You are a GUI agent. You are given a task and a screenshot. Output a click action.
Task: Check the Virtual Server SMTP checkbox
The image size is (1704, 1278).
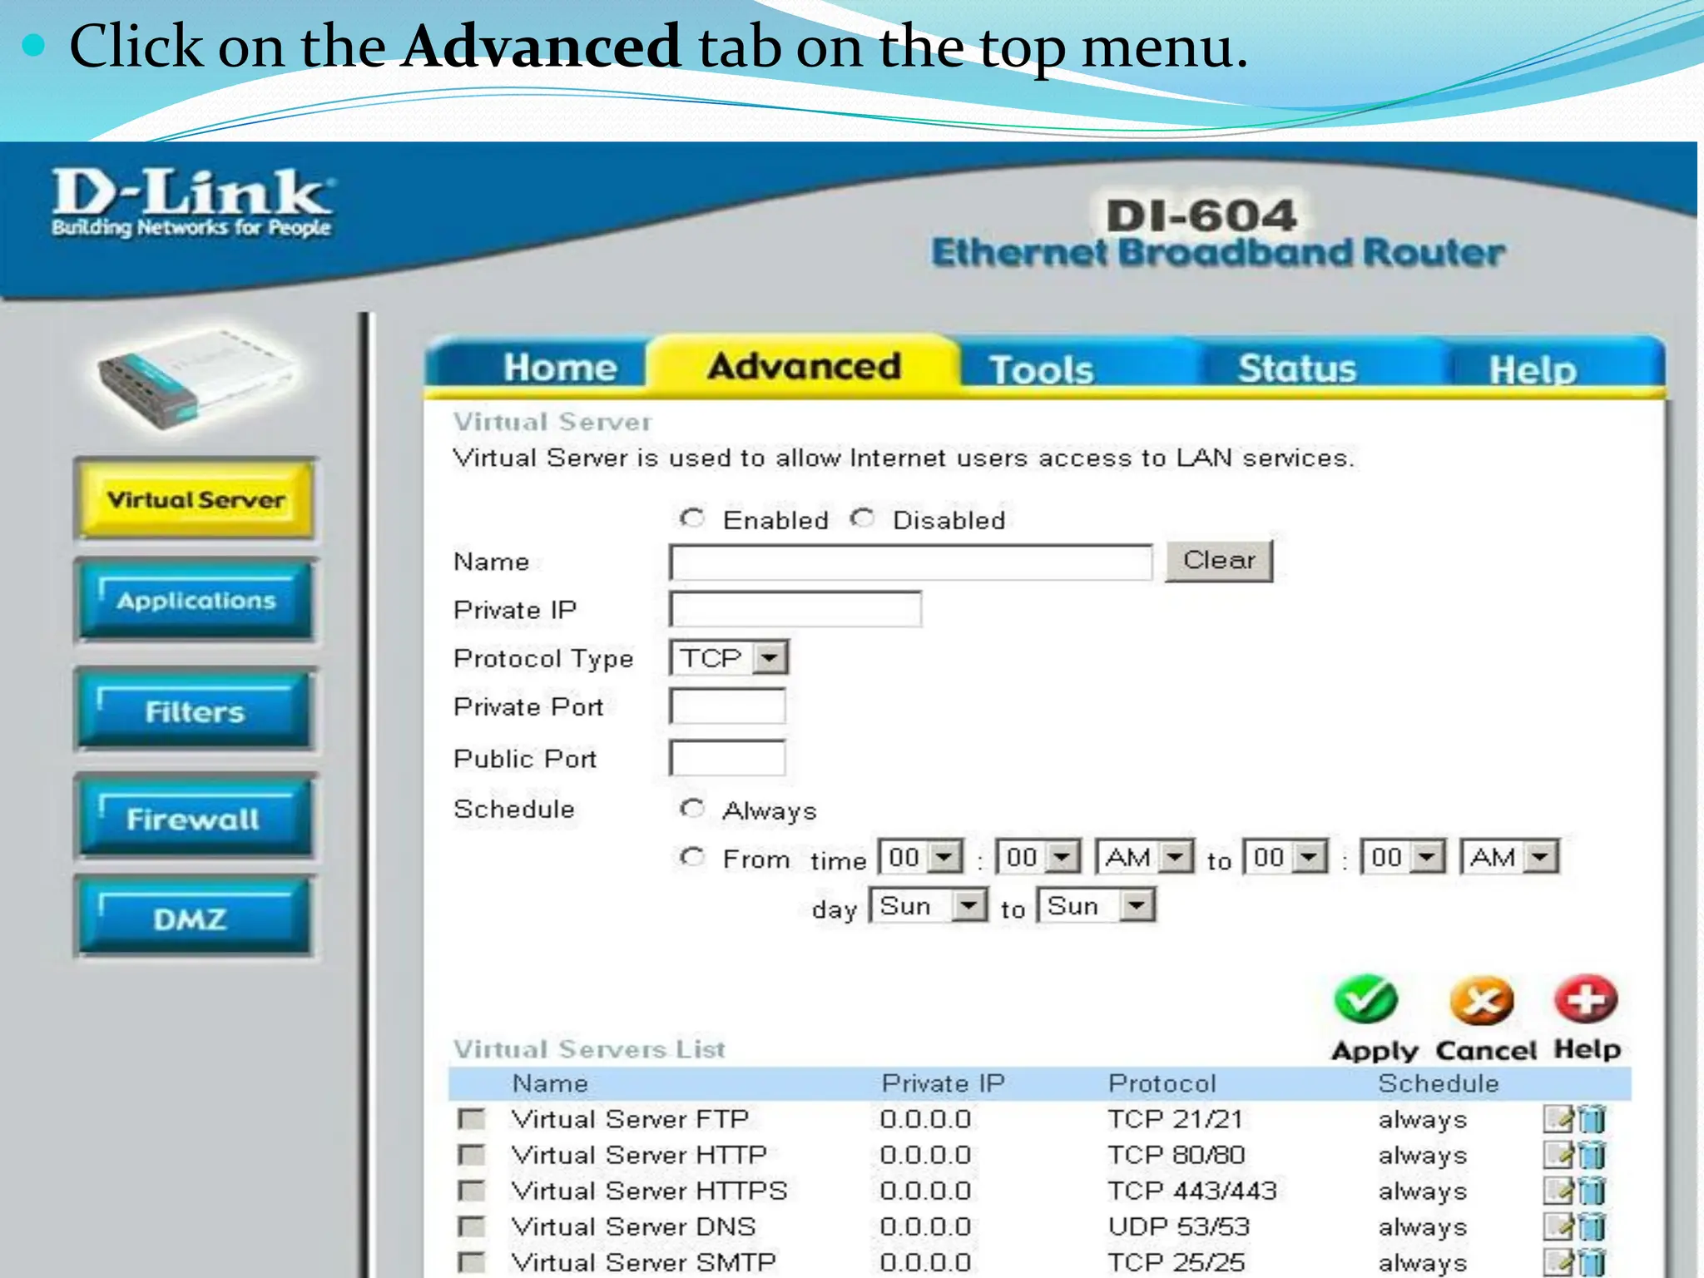[472, 1262]
